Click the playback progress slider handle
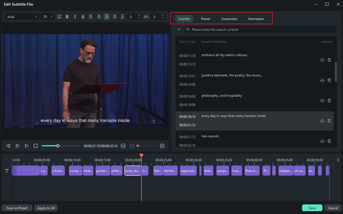 58,146
